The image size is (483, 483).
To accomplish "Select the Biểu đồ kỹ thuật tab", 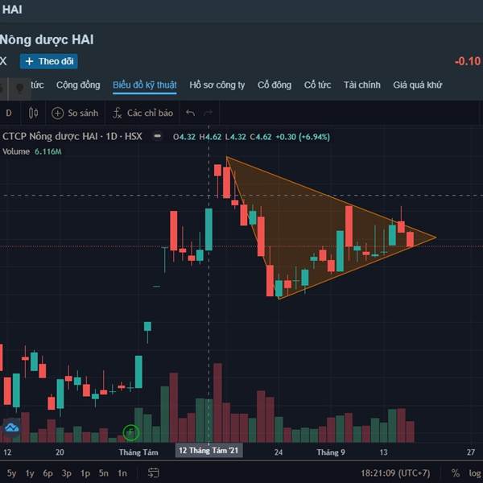I will (144, 85).
